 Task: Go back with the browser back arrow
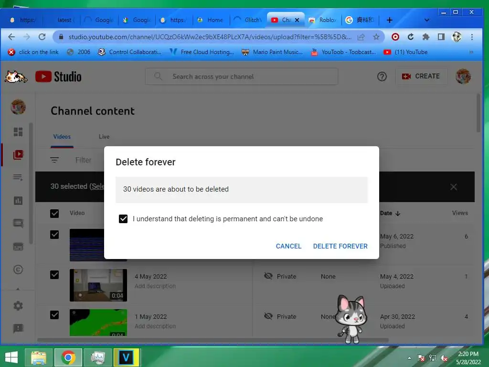(x=11, y=37)
